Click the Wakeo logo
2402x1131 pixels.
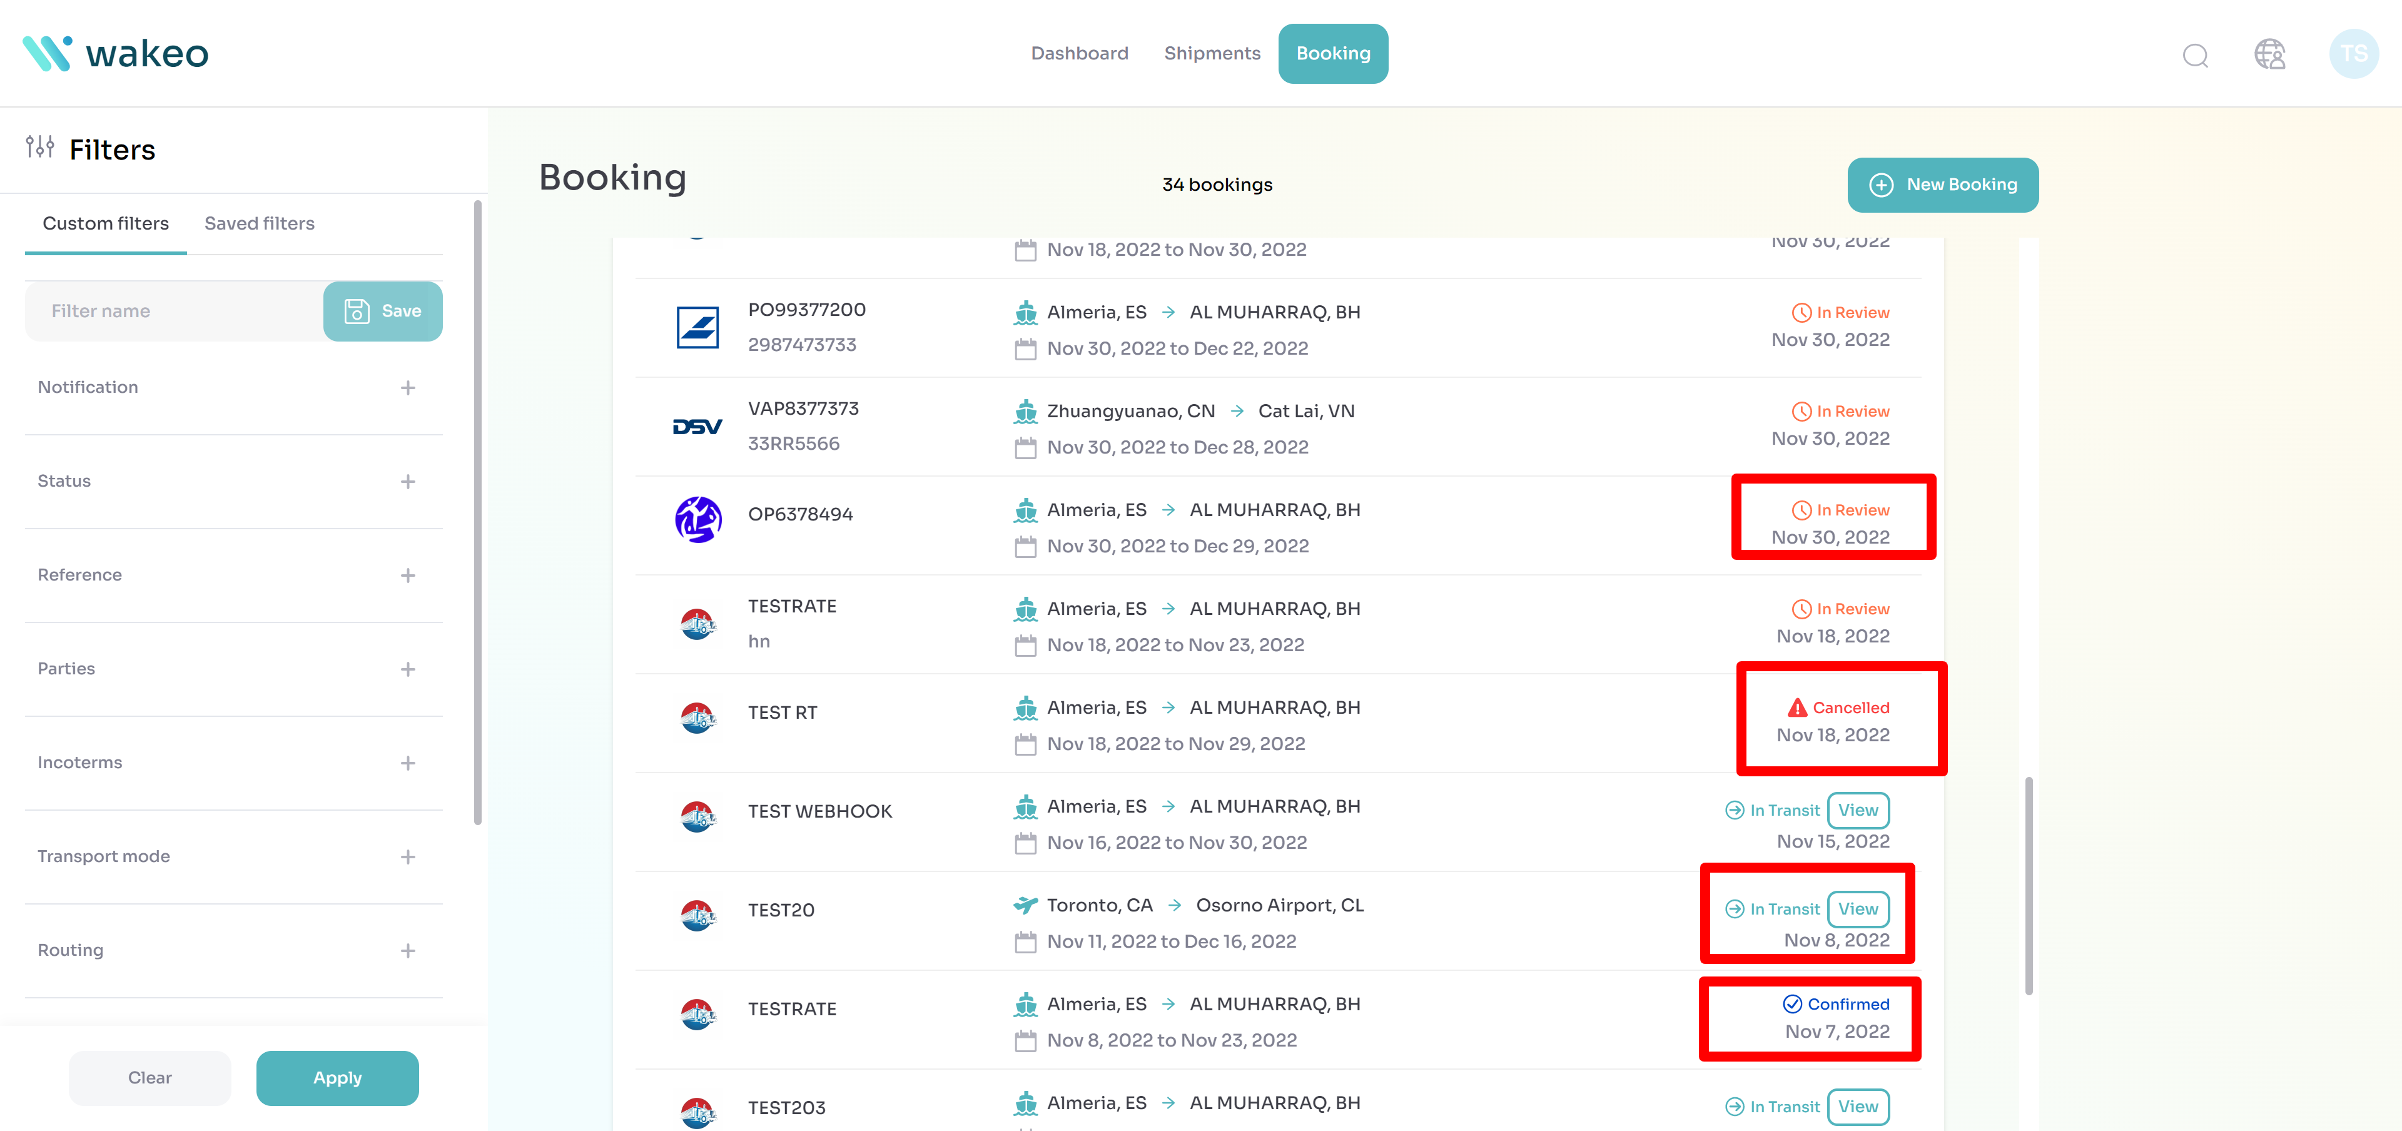[116, 53]
